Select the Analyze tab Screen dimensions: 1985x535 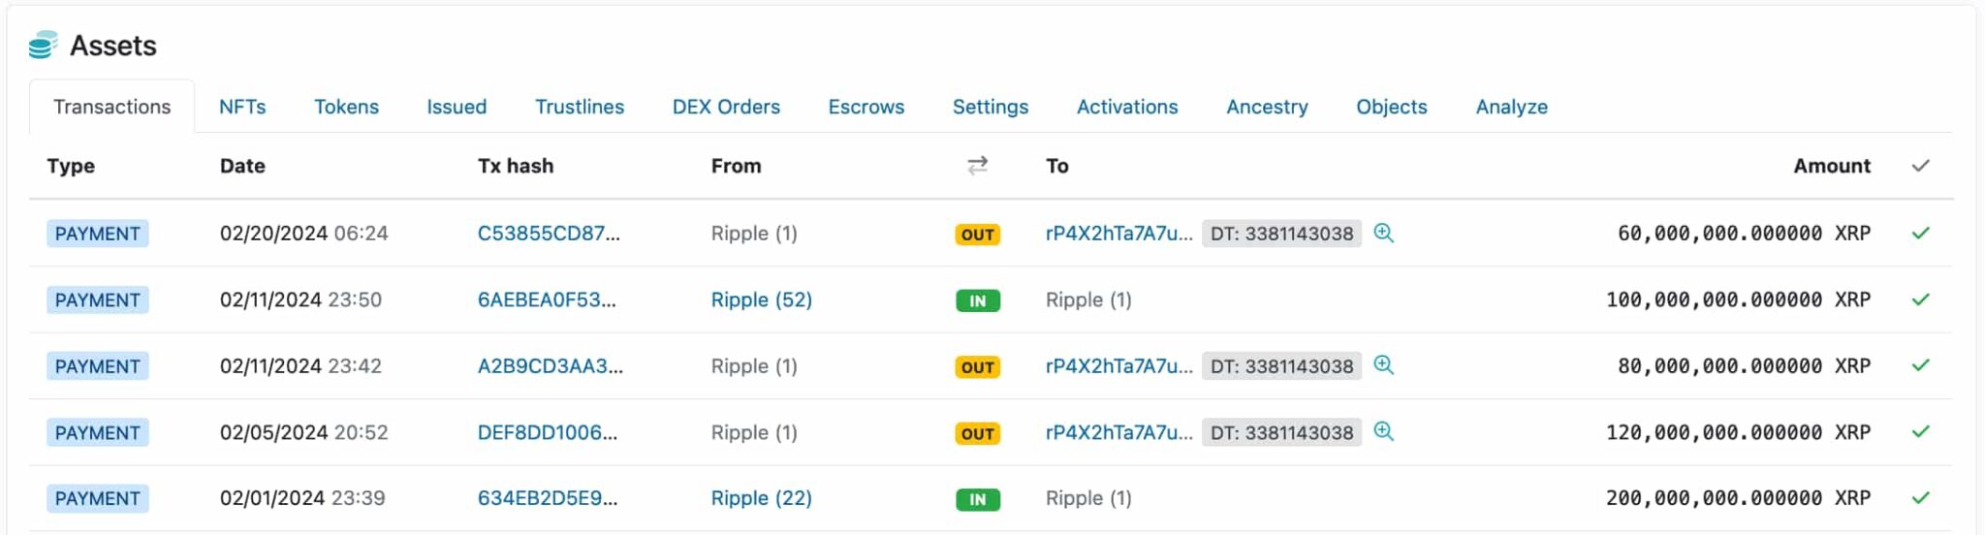click(1511, 107)
